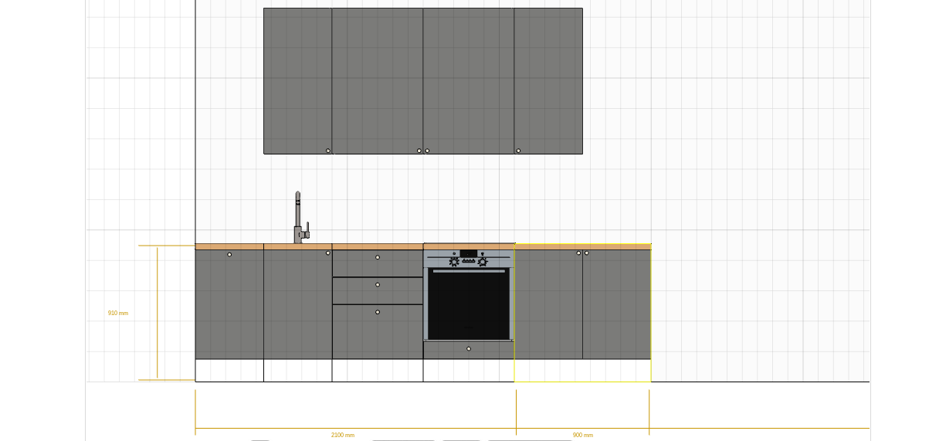Select the leftmost wall cabinet door

click(297, 81)
